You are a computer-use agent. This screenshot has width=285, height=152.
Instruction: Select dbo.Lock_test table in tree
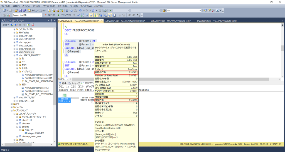click(x=26, y=46)
